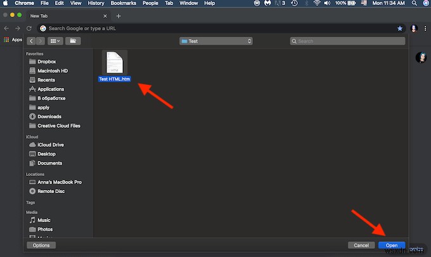Viewport: 431px width, 257px height.
Task: Open the Window menu
Action: pos(189,3)
